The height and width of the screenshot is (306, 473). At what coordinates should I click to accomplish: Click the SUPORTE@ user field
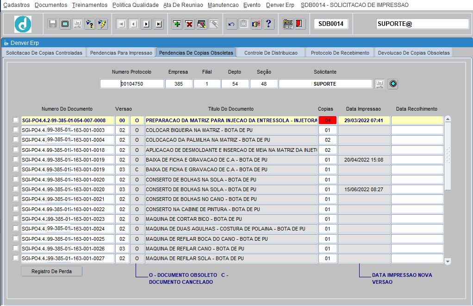coord(422,24)
